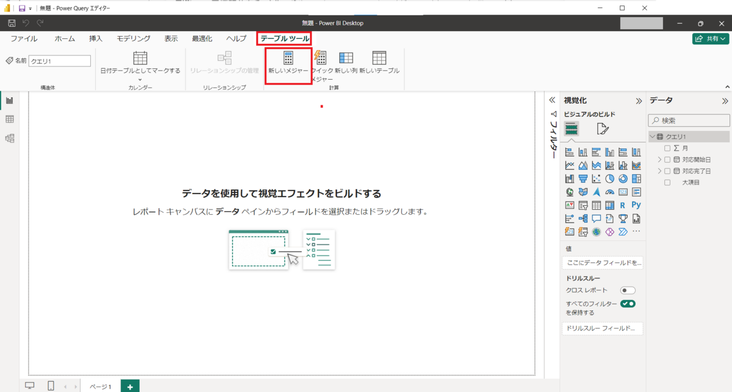Select the ArcGIS globe visual
This screenshot has width=732, height=392.
coord(596,231)
